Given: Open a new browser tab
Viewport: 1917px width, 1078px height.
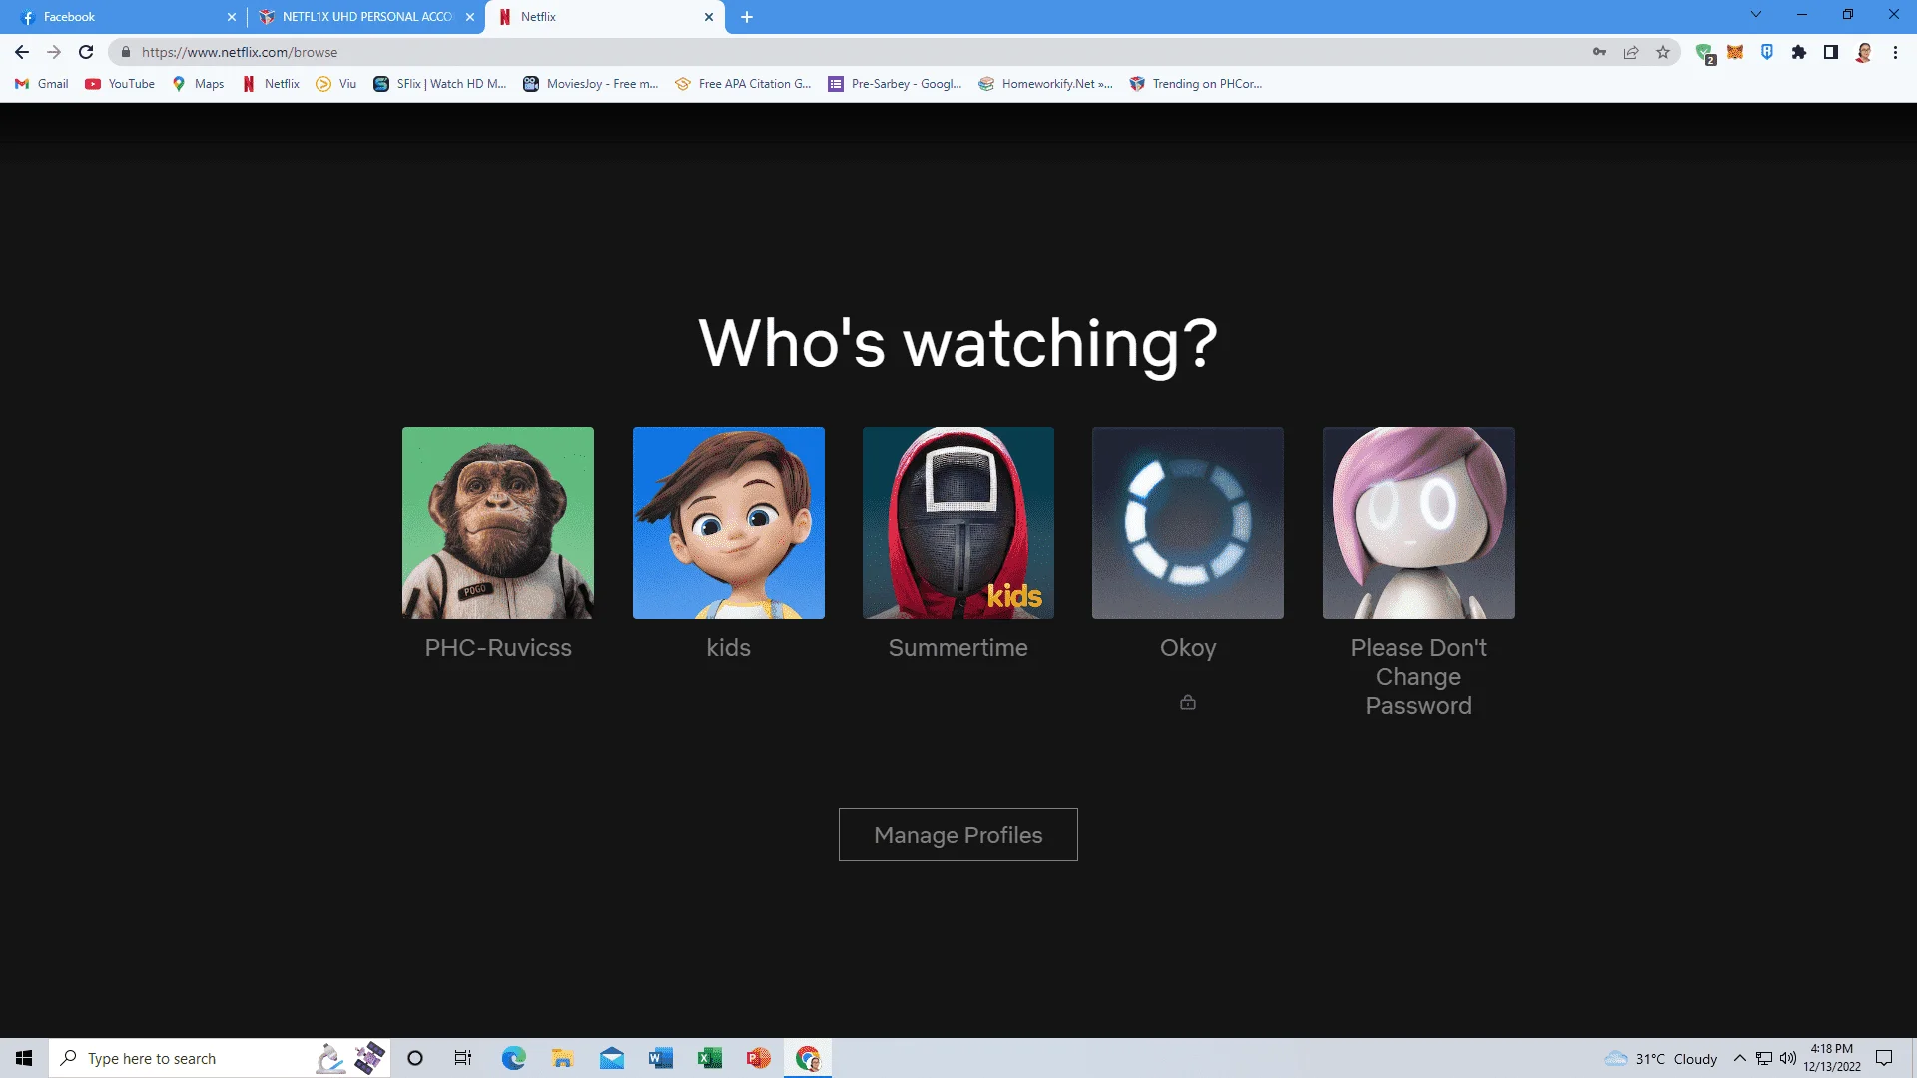Looking at the screenshot, I should click(747, 17).
